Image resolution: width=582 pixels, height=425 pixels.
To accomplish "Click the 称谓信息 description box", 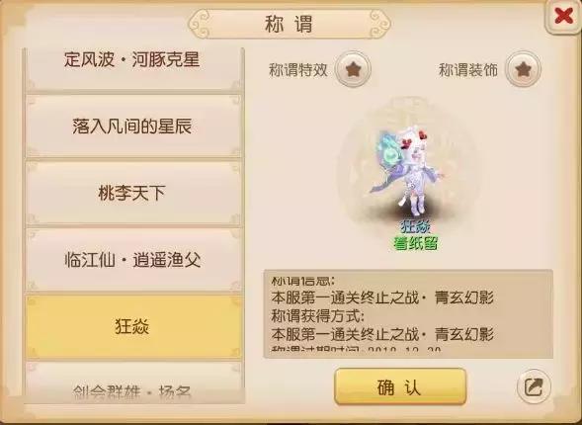I will [408, 314].
